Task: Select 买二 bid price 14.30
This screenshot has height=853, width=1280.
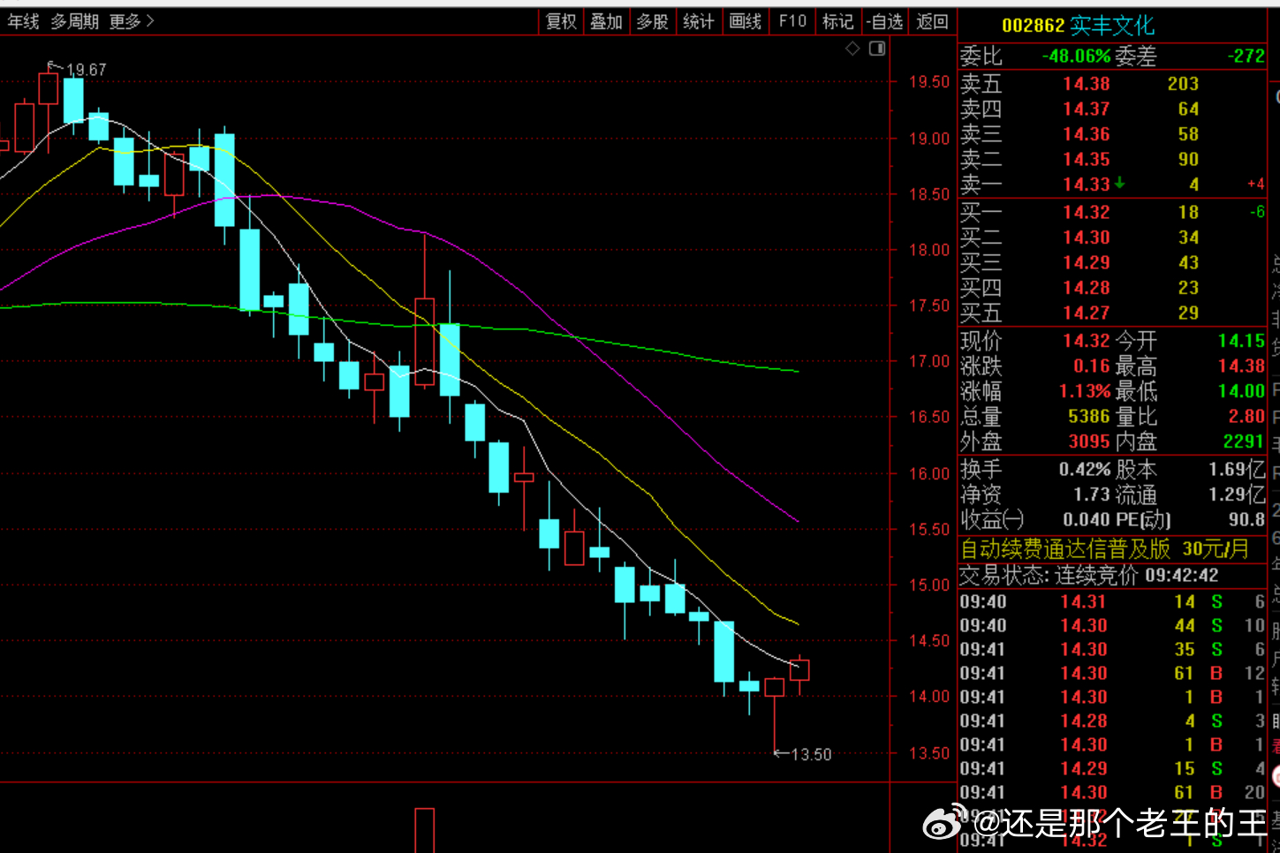Action: click(1087, 238)
